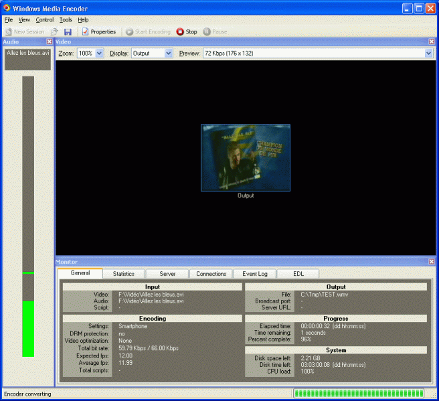This screenshot has height=401, width=439.
Task: Click the Allez les bleus.avi audio source
Action: (27, 60)
